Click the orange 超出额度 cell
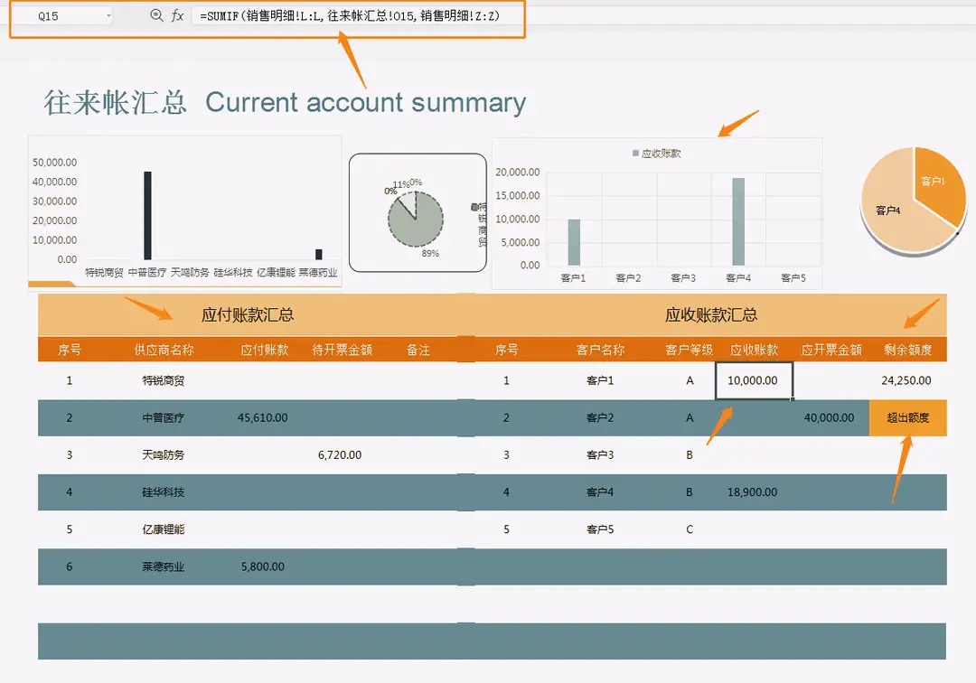This screenshot has height=683, width=976. click(x=908, y=417)
